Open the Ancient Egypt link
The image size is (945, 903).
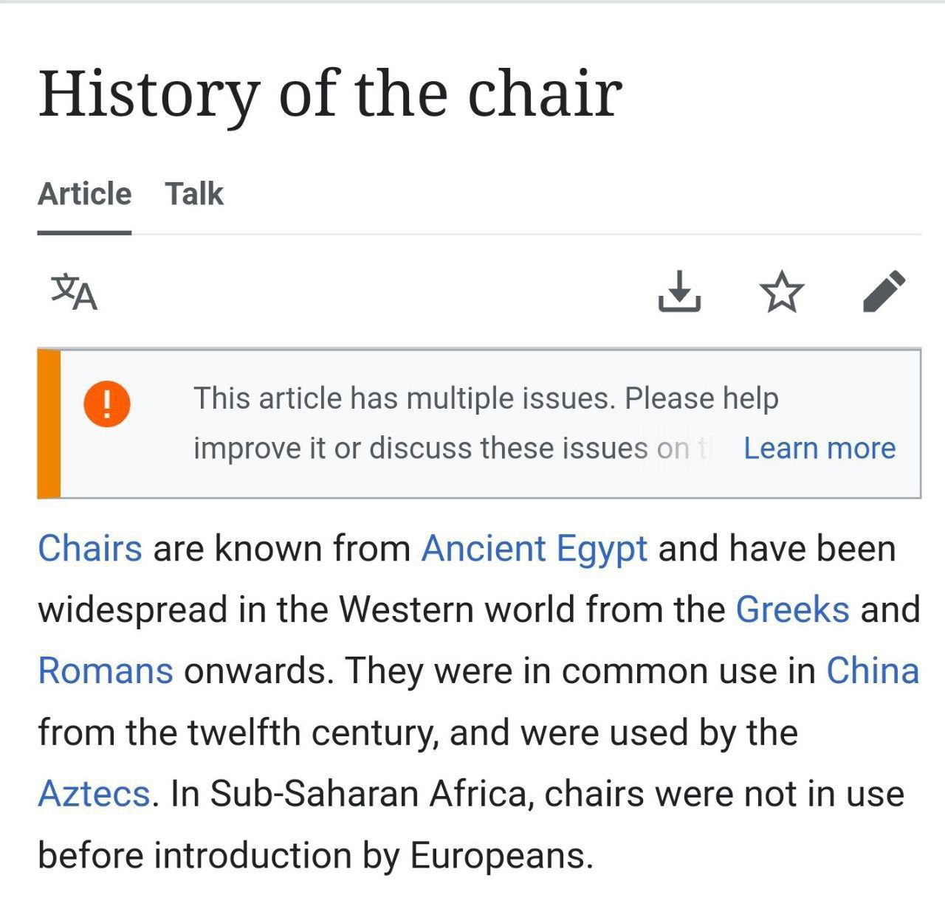tap(535, 550)
